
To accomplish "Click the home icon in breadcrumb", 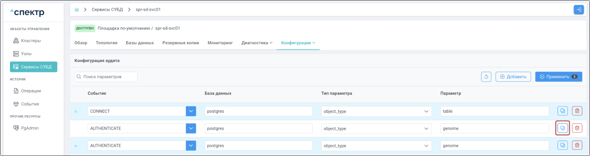I will click(x=77, y=10).
